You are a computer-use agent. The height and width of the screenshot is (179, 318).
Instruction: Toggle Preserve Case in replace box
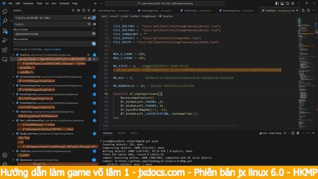point(89,24)
